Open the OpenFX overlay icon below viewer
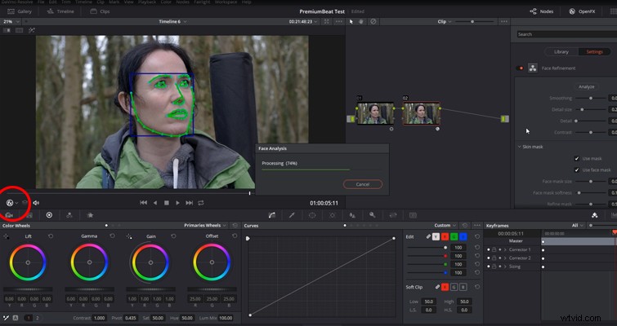This screenshot has height=326, width=617. point(10,203)
